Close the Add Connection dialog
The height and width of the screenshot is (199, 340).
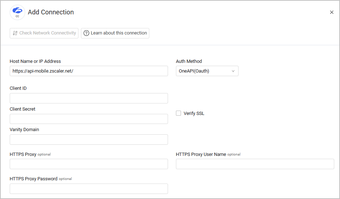click(332, 12)
